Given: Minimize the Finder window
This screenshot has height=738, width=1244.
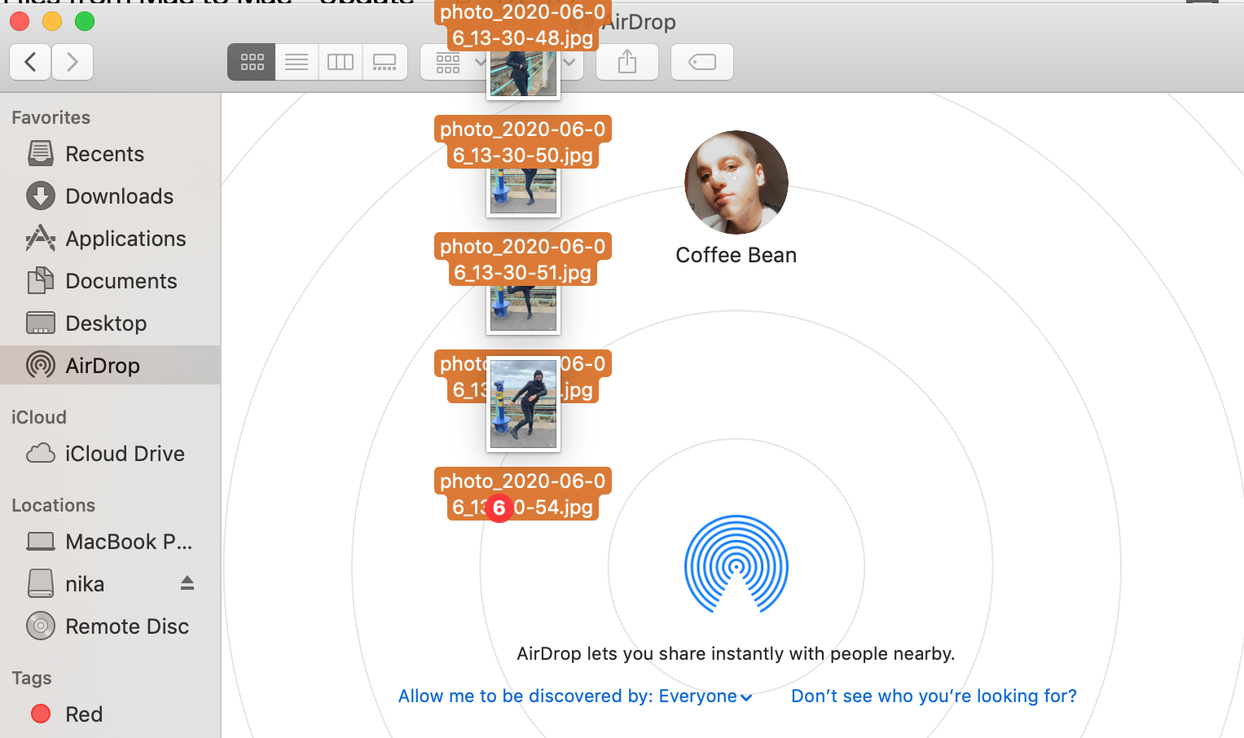Looking at the screenshot, I should (52, 21).
